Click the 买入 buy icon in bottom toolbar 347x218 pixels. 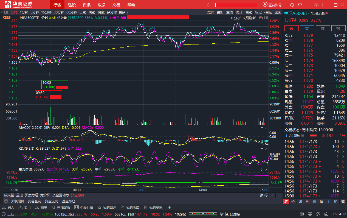coord(8,207)
